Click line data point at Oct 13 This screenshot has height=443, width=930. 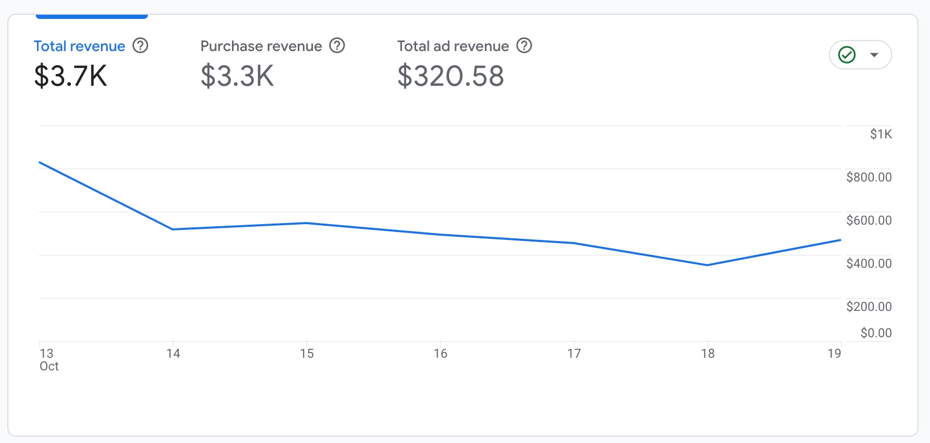[40, 163]
